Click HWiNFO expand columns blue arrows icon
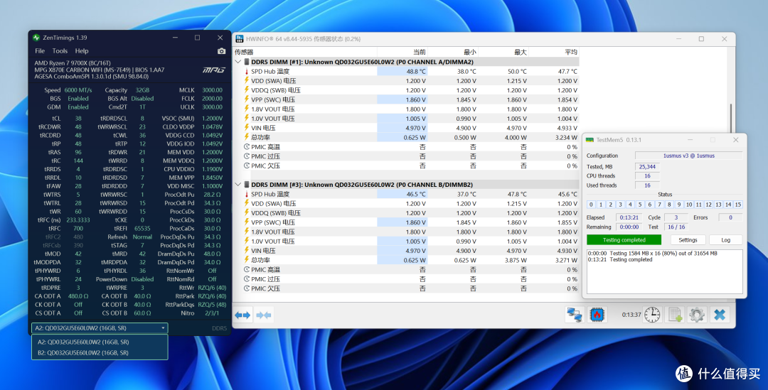This screenshot has height=390, width=768. point(242,315)
